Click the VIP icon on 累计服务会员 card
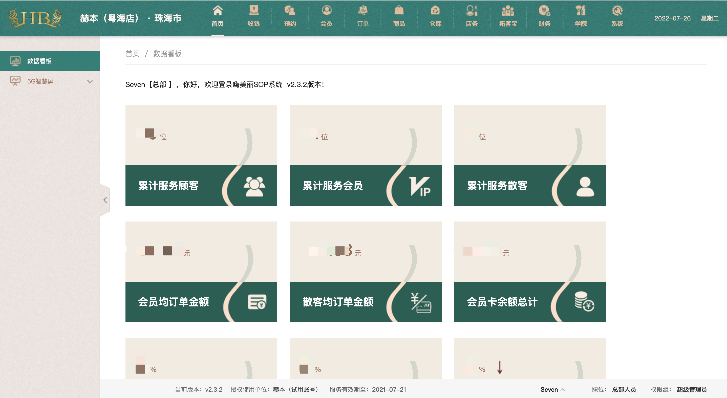Image resolution: width=727 pixels, height=398 pixels. click(420, 186)
